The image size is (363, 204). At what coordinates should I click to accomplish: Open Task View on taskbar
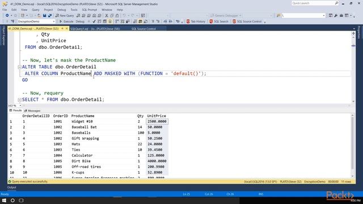coord(22,200)
